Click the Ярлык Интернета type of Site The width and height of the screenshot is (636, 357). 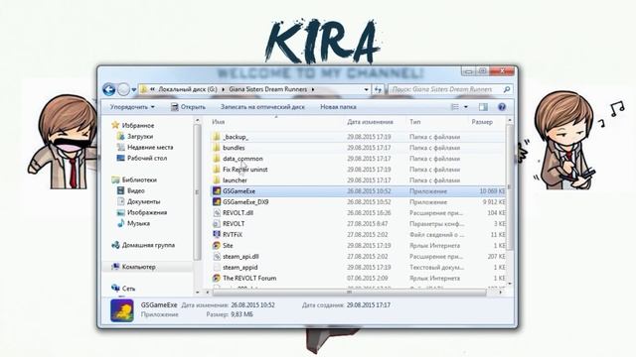coord(434,245)
